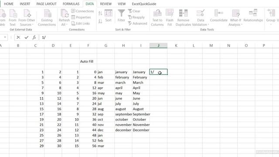This screenshot has width=279, height=157.
Task: Open From Other Sources dropdown
Action: tap(27, 18)
